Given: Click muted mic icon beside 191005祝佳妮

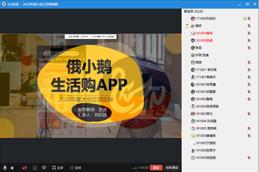Looking at the screenshot, I should 249,158.
